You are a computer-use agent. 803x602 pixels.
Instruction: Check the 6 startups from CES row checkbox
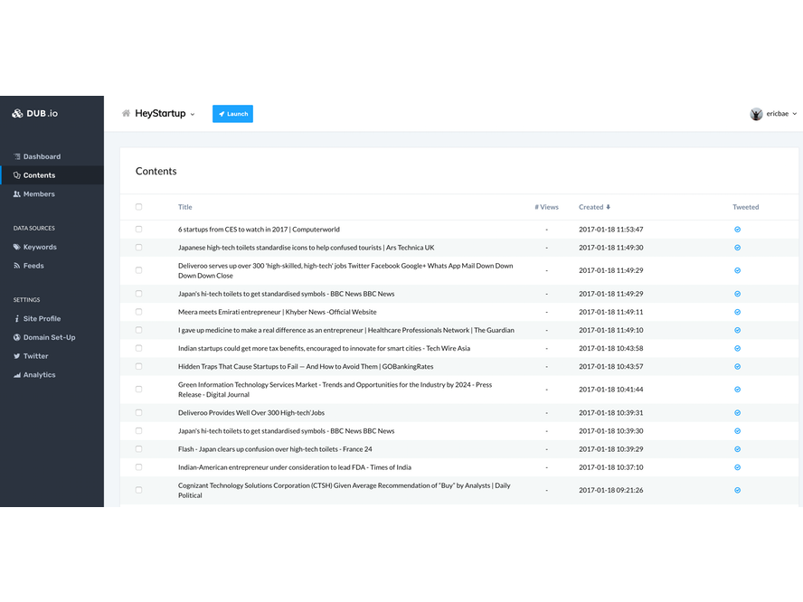point(138,230)
